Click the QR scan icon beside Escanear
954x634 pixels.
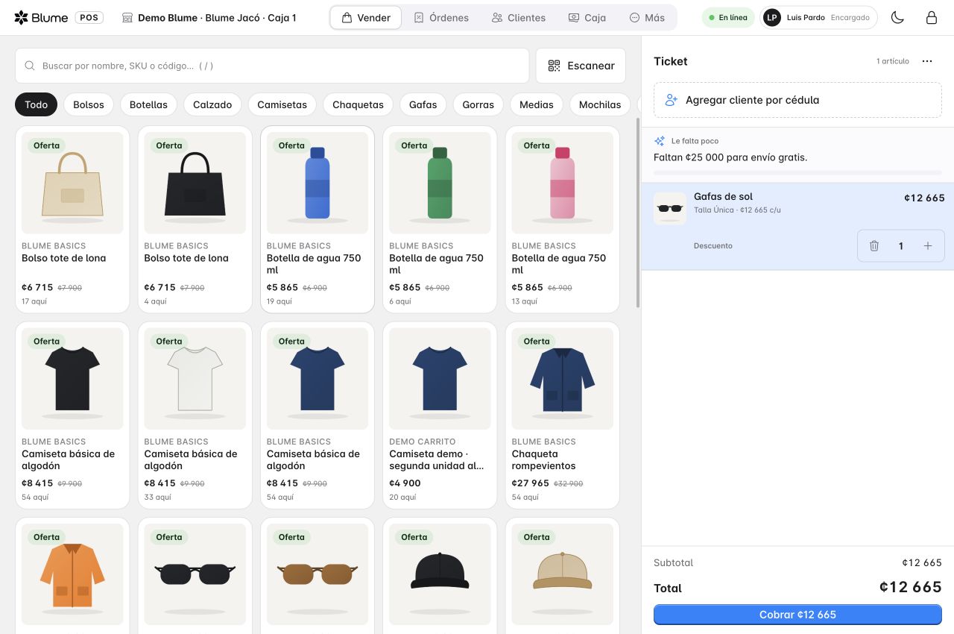coord(554,66)
